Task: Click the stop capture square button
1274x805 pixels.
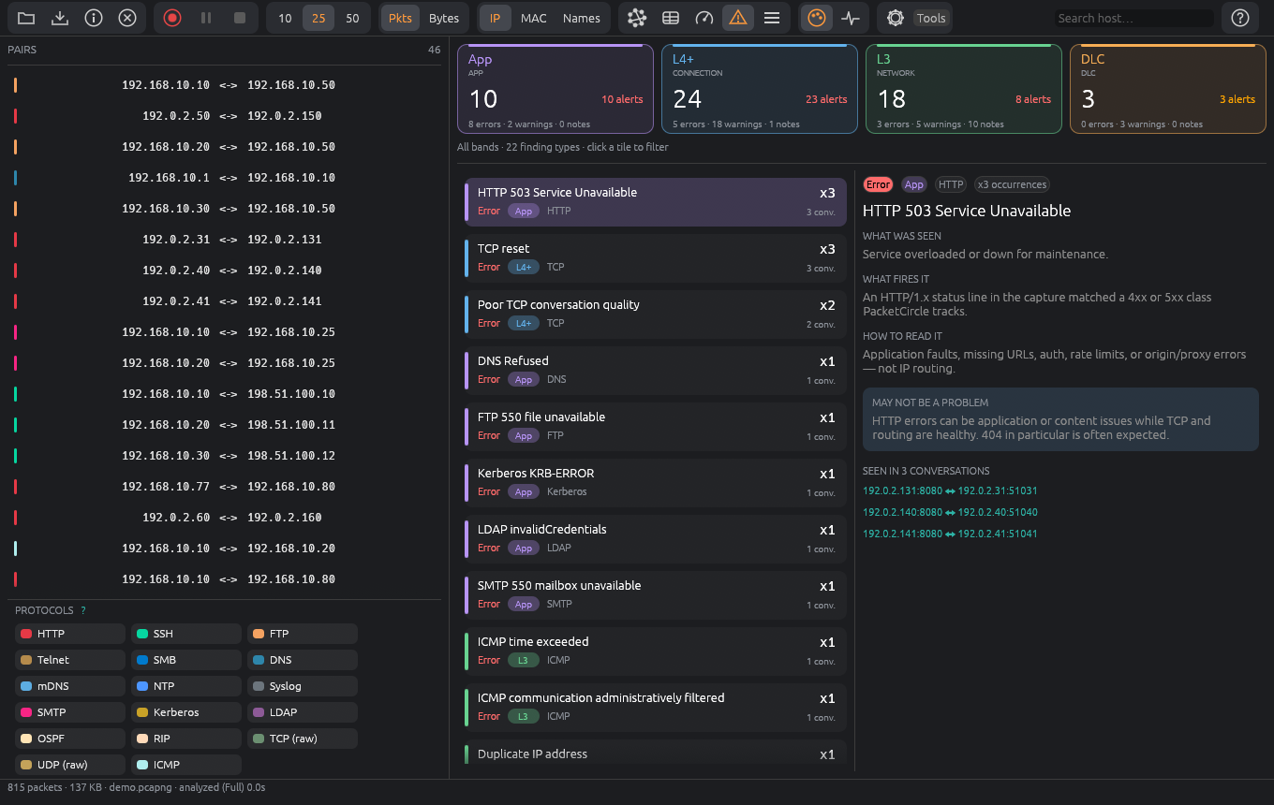Action: pos(240,18)
